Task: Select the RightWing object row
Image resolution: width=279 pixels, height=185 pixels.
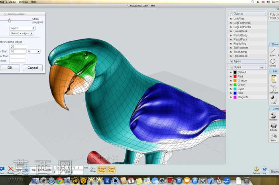Action: coord(248,44)
